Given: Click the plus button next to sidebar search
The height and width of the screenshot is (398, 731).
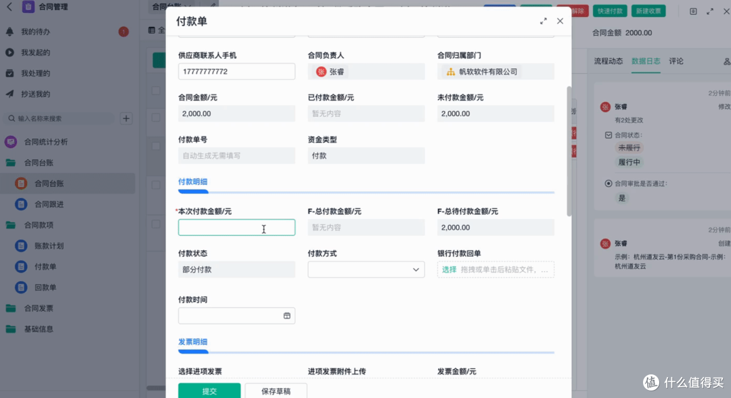Looking at the screenshot, I should click(x=126, y=119).
